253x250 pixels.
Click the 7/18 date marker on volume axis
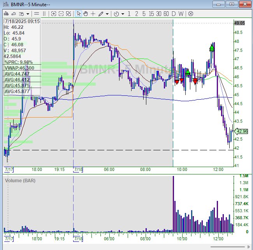[78, 239]
